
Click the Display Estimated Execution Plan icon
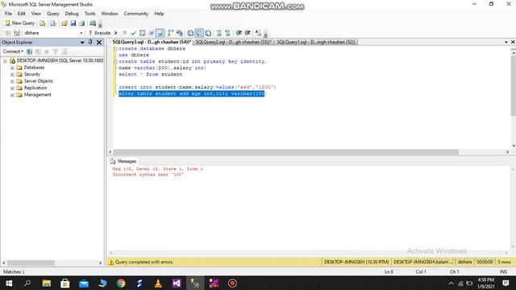tap(142, 33)
